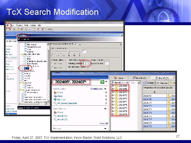This screenshot has height=143, width=191.
Task: Open the Inbox quick link
Action: click(x=60, y=96)
